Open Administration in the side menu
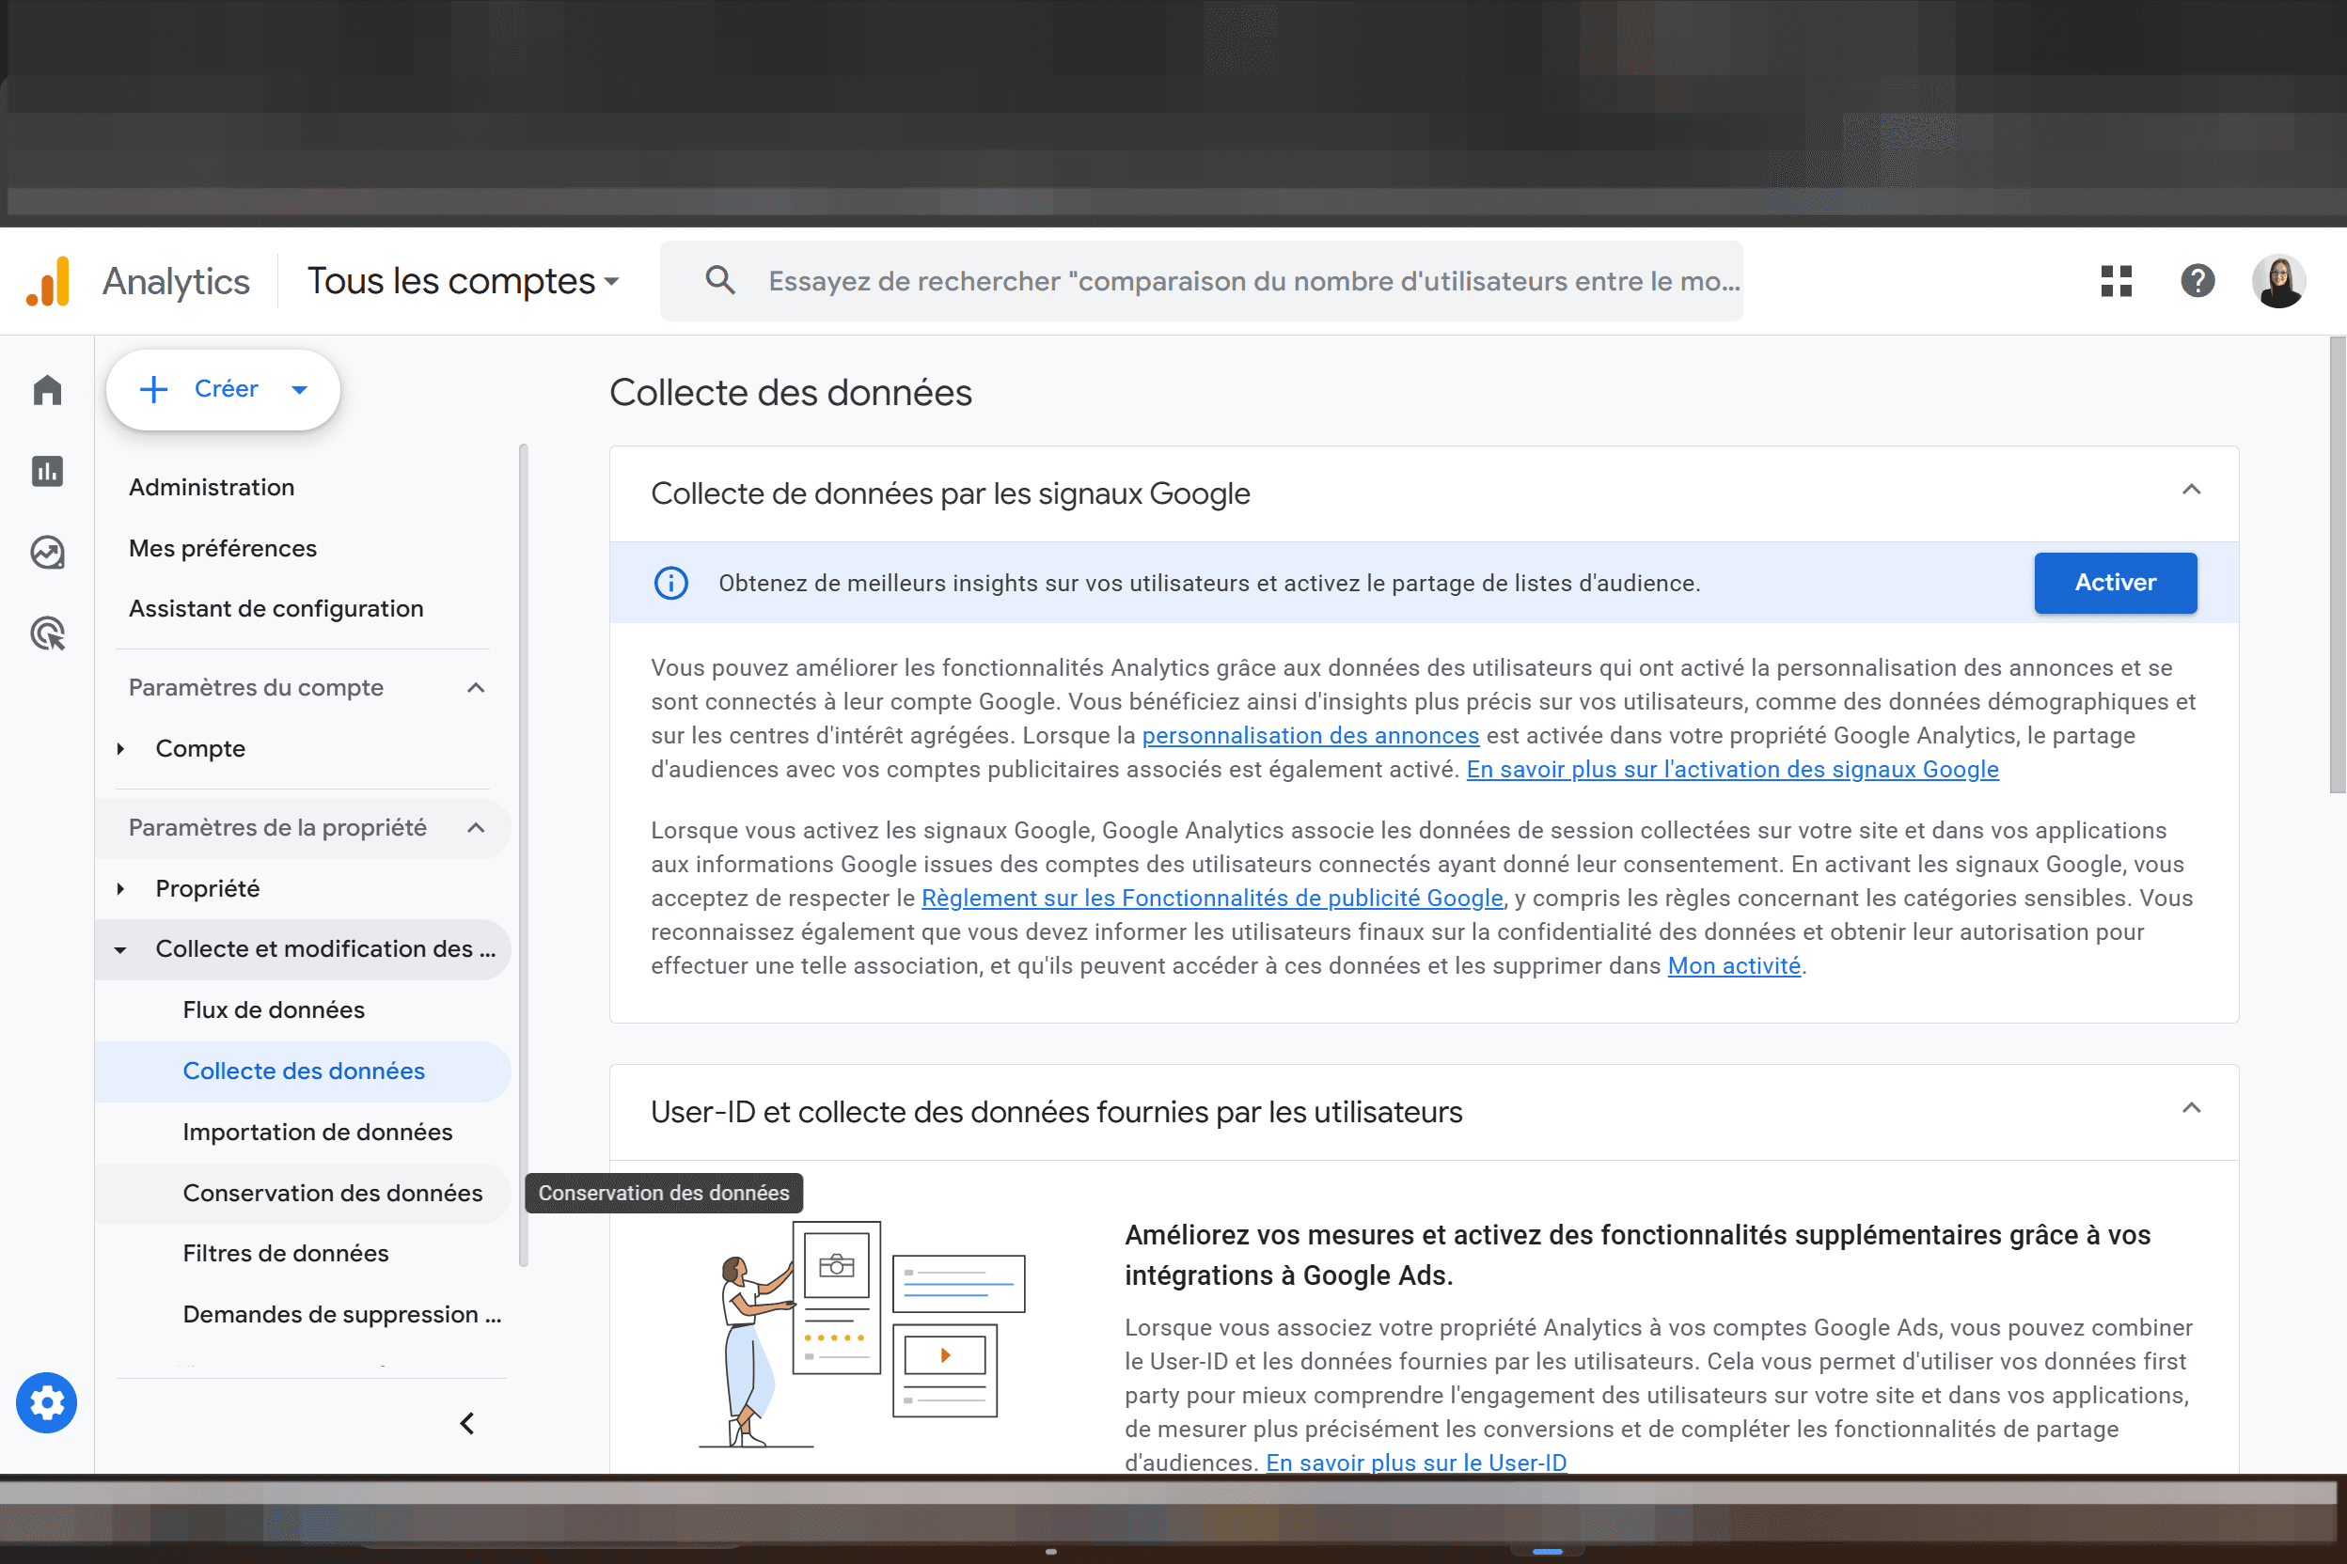This screenshot has width=2347, height=1564. (x=212, y=487)
